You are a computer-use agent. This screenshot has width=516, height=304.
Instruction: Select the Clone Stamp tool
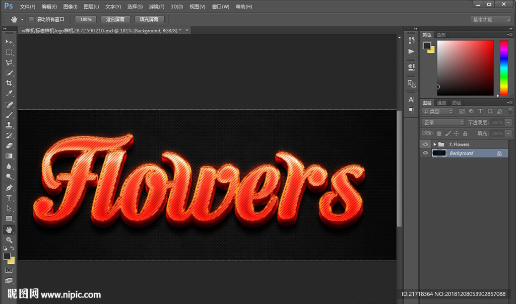9,125
